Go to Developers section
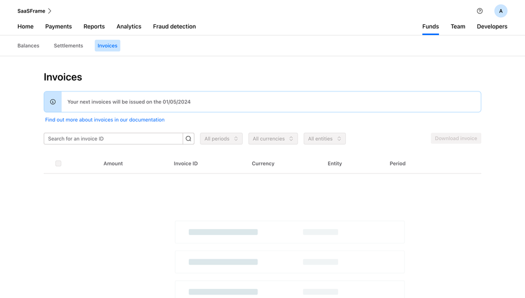The height and width of the screenshot is (298, 525). 492,27
